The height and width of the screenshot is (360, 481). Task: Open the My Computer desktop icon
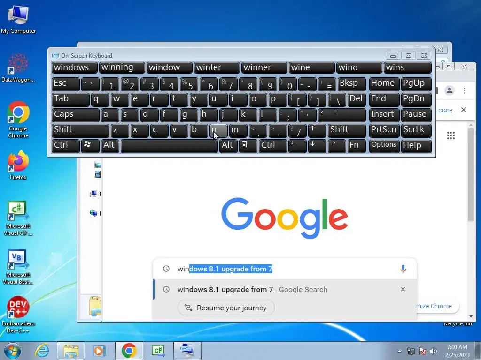click(x=18, y=19)
